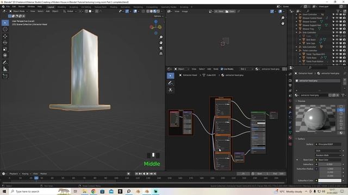Open the File menu
The image size is (348, 195).
tap(8, 7)
